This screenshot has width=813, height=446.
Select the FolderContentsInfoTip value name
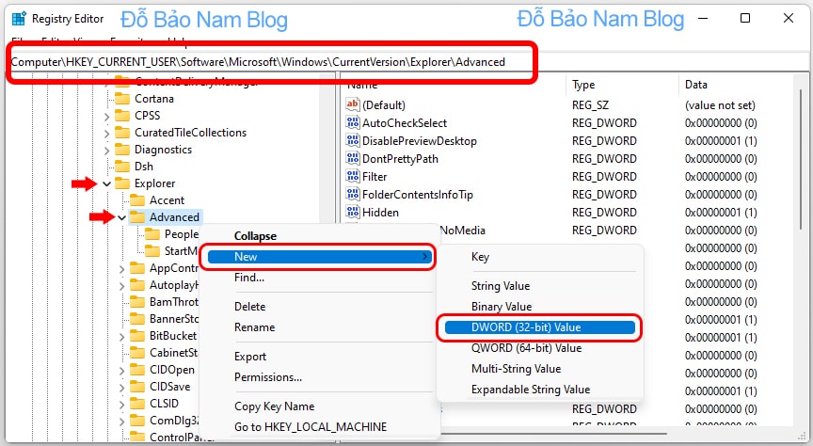(418, 195)
